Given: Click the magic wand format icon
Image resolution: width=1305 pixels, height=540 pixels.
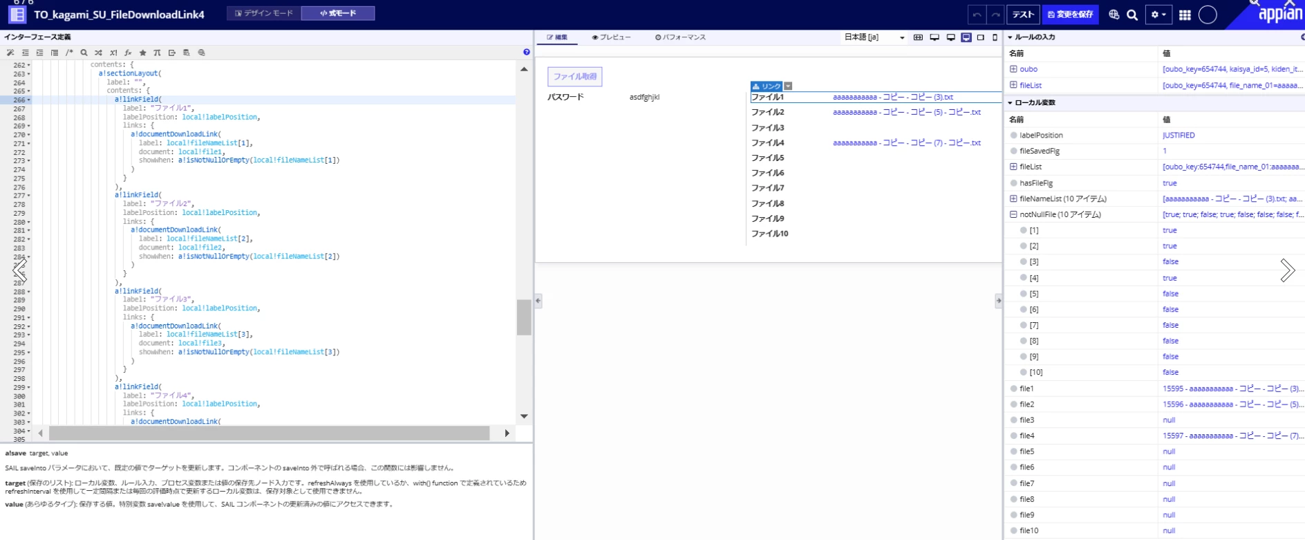Looking at the screenshot, I should [x=10, y=53].
